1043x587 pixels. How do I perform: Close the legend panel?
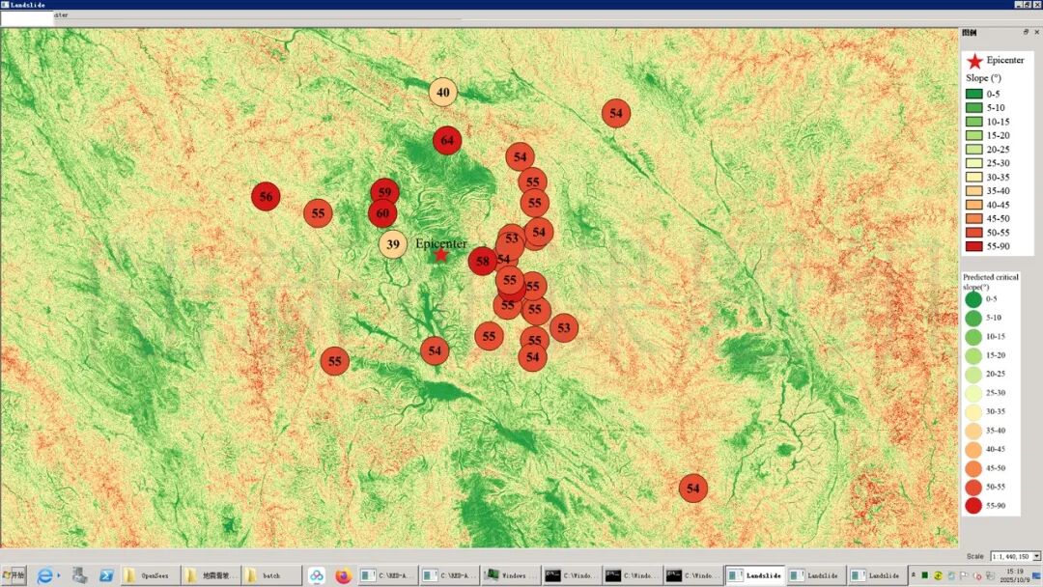click(x=1036, y=32)
